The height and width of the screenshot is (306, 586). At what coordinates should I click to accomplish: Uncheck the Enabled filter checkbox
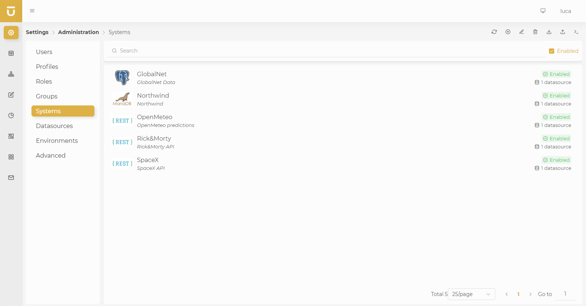[552, 51]
